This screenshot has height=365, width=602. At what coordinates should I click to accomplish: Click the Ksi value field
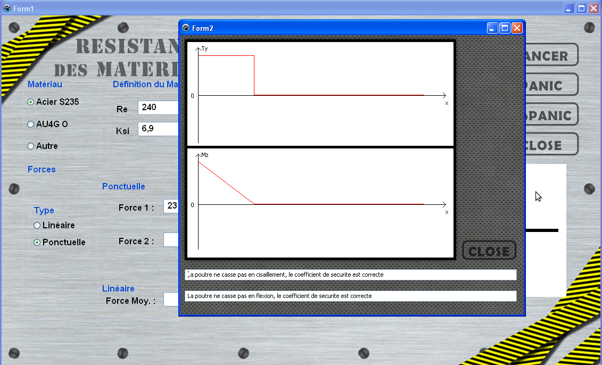coord(158,129)
